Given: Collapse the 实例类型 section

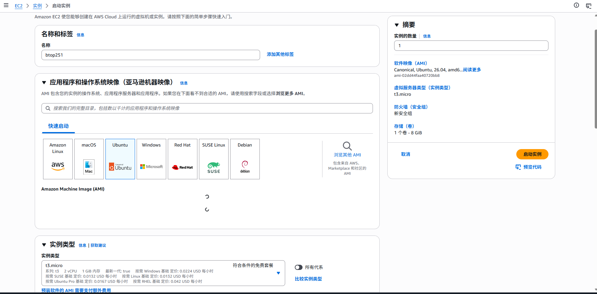Looking at the screenshot, I should click(44, 245).
